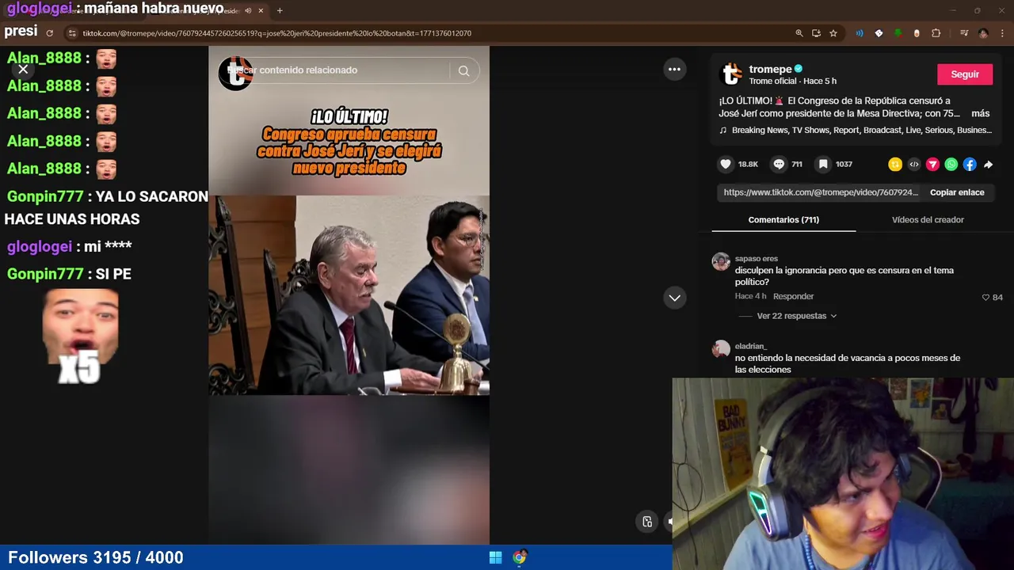Click the embed code icon
The image size is (1014, 570).
[914, 165]
